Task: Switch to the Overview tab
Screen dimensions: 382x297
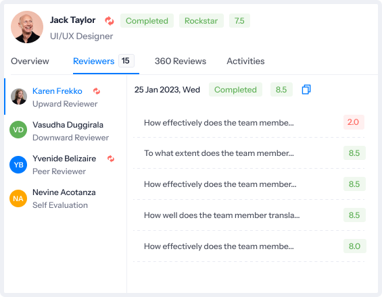Action: point(30,61)
